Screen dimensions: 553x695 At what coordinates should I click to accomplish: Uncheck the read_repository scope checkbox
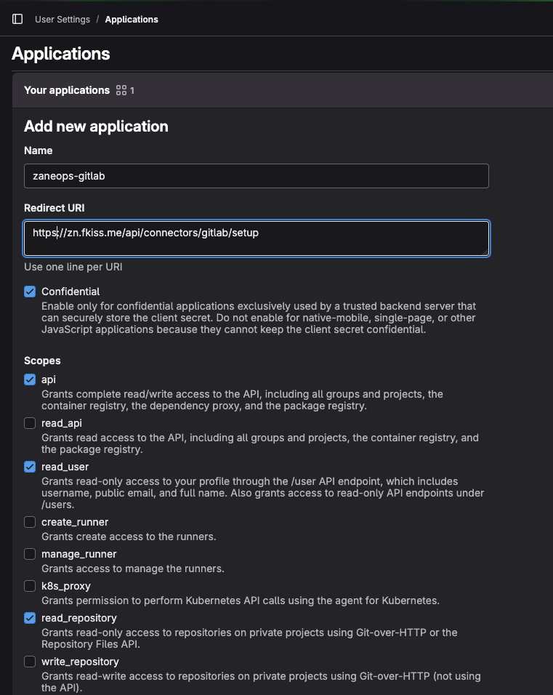[x=30, y=618]
